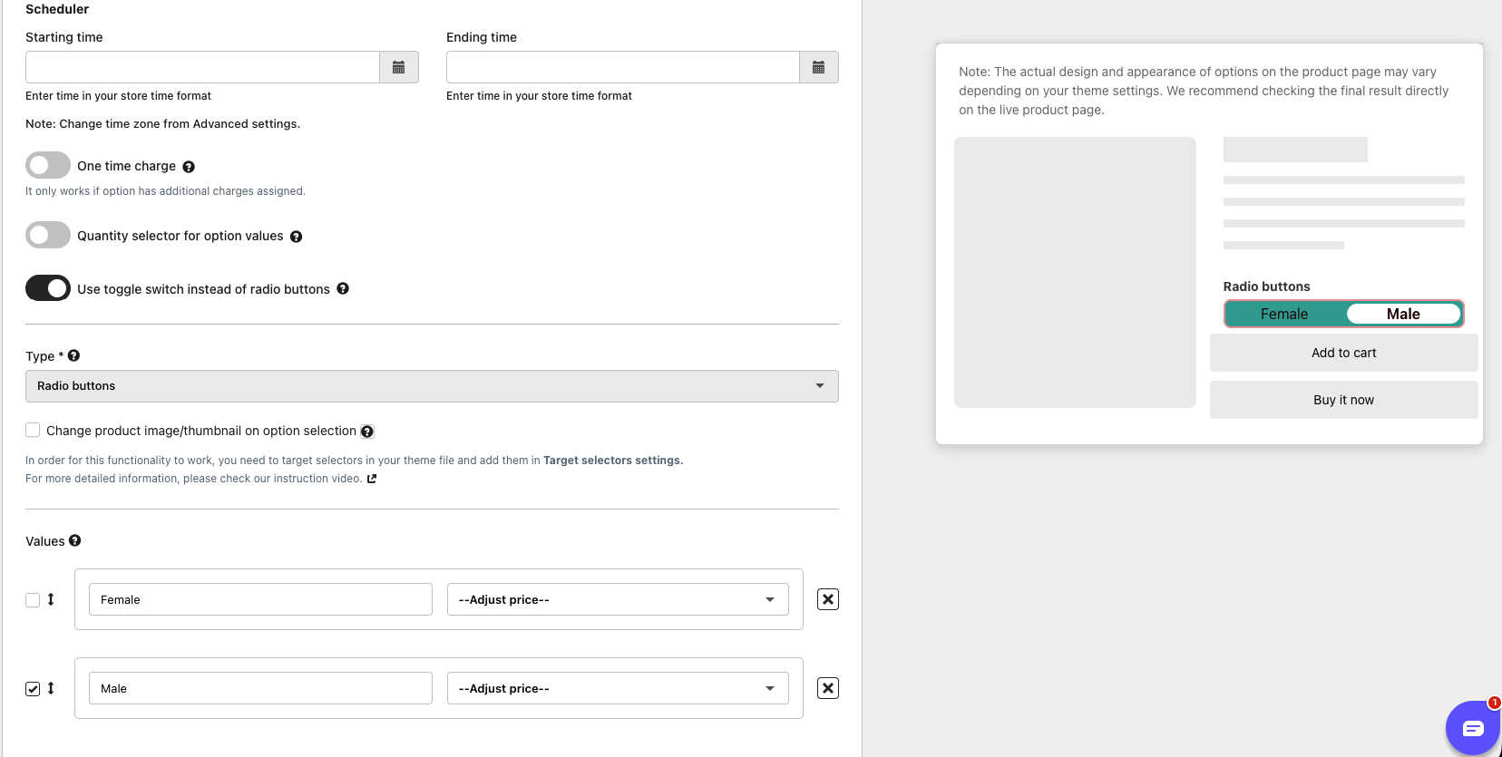
Task: Select Male in the preview toggle
Action: coord(1403,314)
